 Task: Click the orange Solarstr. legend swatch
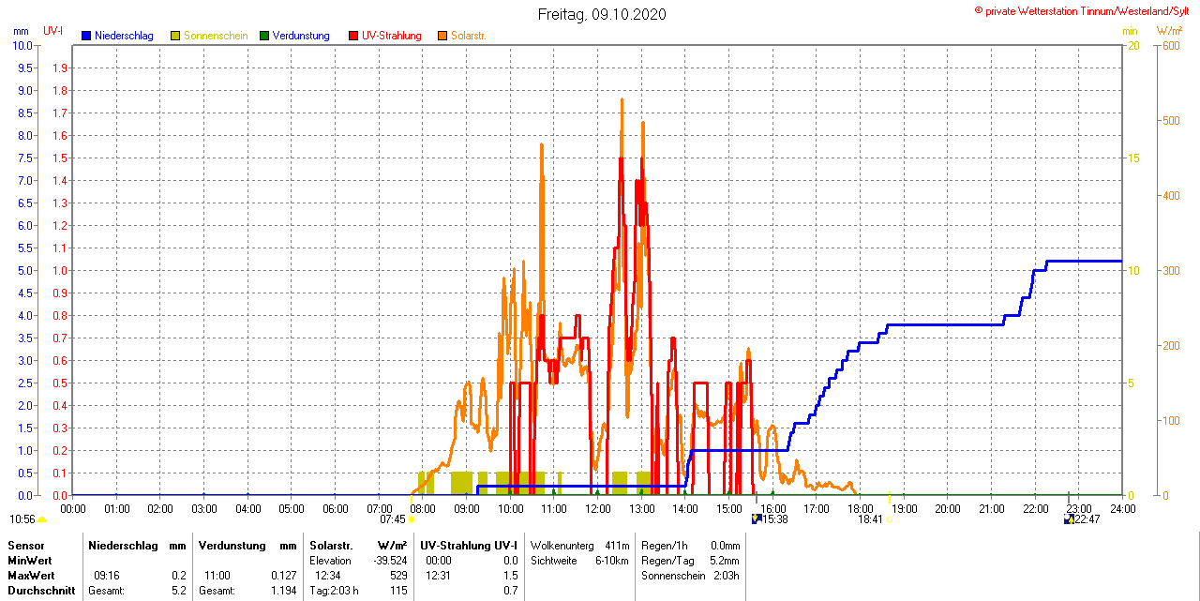click(442, 36)
